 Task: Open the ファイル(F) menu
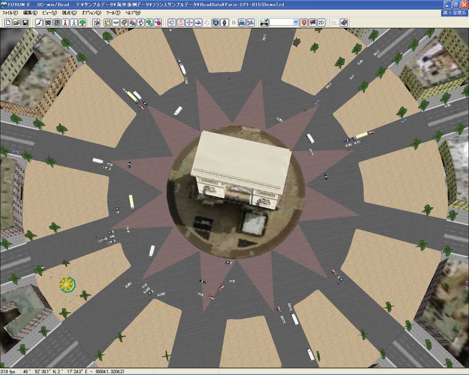pos(10,13)
